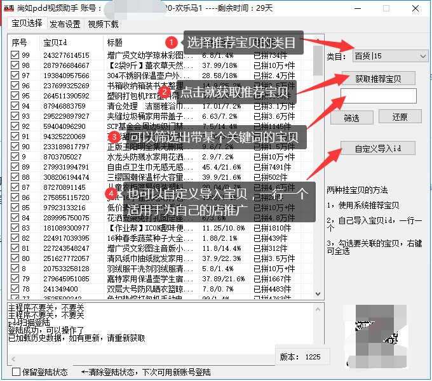Close the pdd视频助手 window

[415, 8]
